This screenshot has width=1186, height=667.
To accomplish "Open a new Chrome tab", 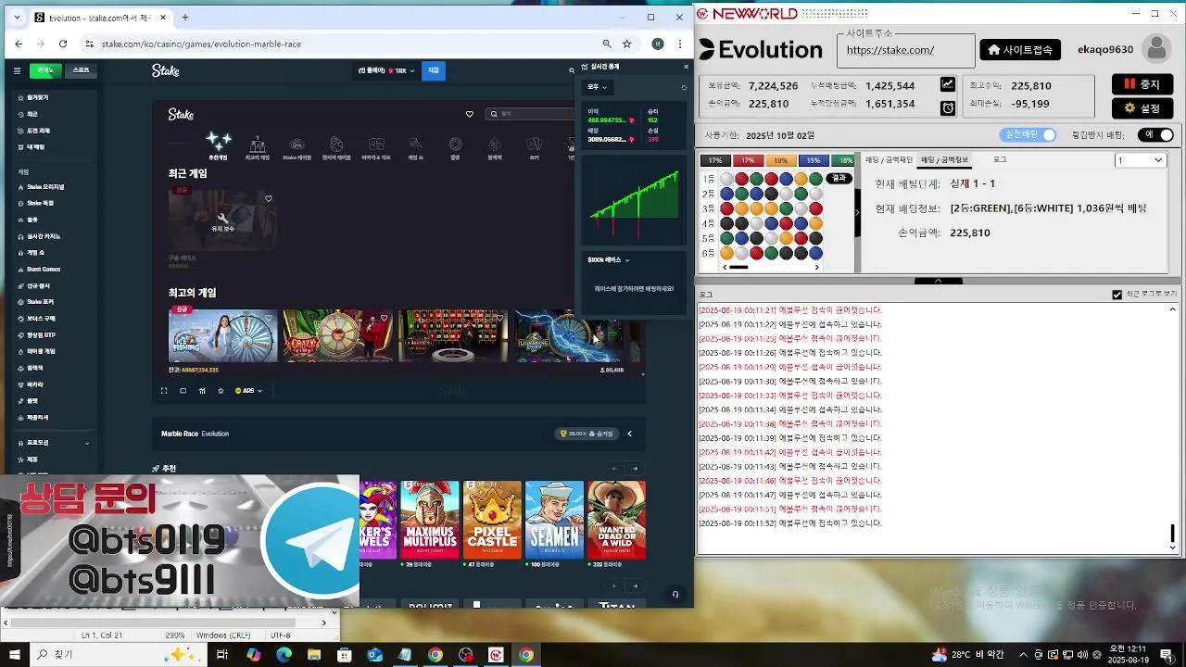I will tap(185, 17).
